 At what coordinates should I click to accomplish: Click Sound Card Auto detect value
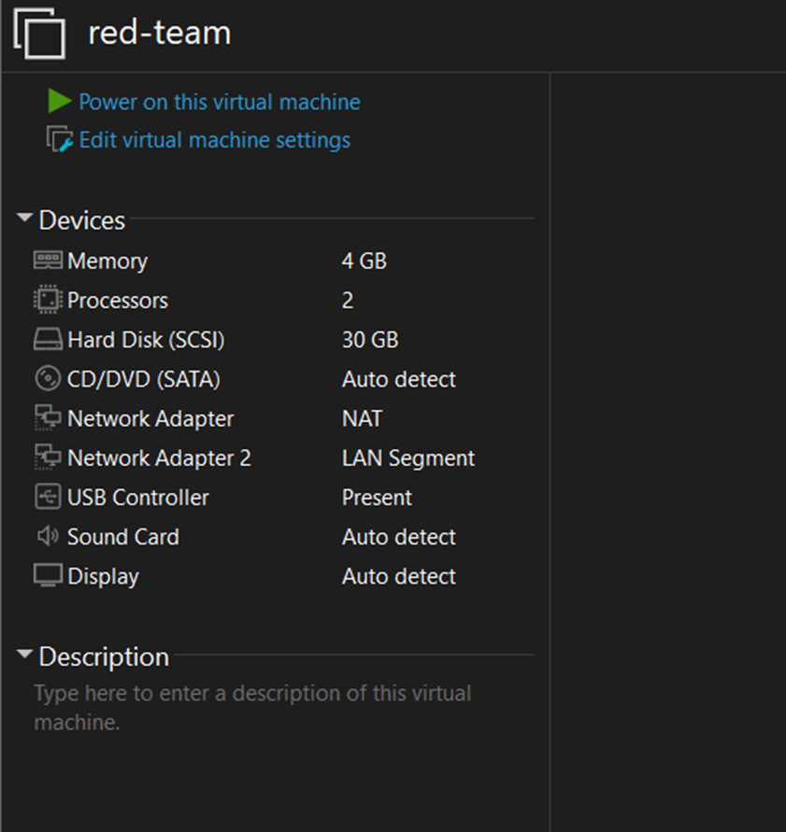click(399, 537)
